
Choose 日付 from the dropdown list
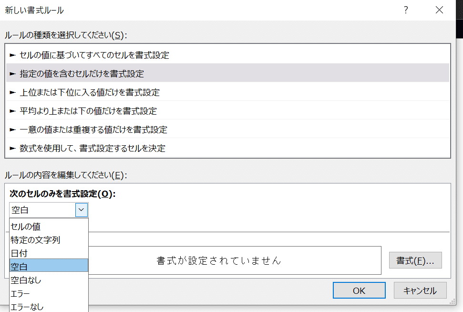click(x=49, y=253)
